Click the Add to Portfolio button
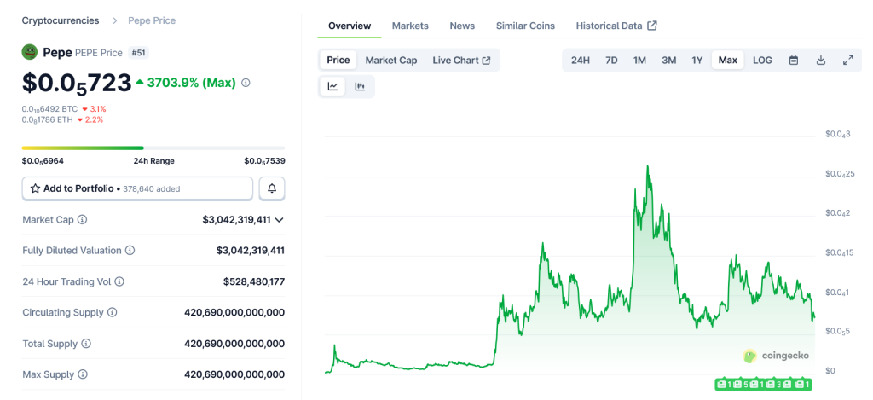873x400 pixels. coord(137,188)
